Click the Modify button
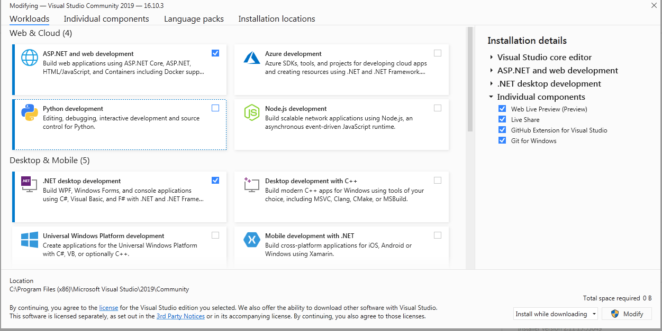The width and height of the screenshot is (662, 331). [627, 314]
